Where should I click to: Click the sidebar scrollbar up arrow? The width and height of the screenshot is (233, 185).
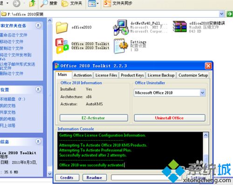point(50,21)
